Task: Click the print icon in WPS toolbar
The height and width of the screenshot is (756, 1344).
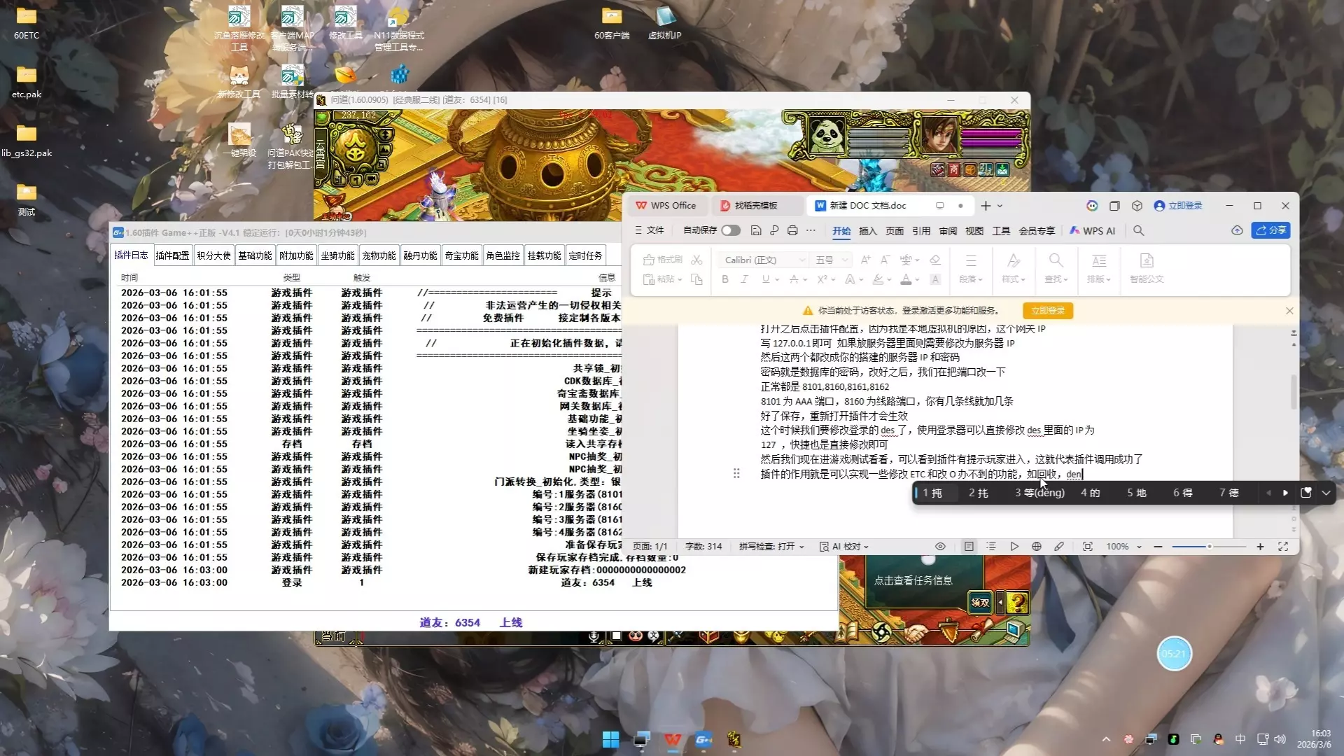Action: [x=792, y=230]
